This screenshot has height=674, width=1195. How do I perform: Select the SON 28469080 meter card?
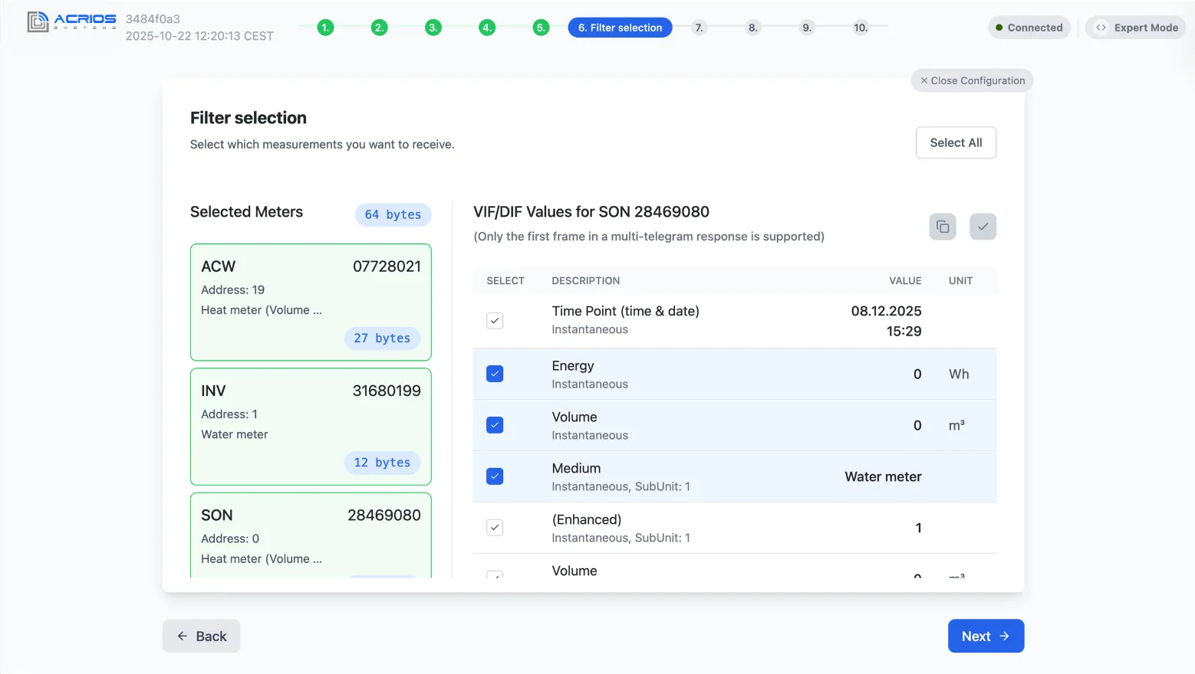(x=311, y=535)
